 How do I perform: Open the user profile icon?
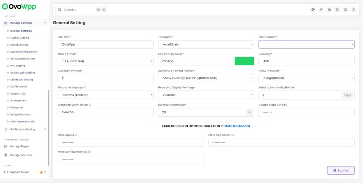[x=354, y=10]
